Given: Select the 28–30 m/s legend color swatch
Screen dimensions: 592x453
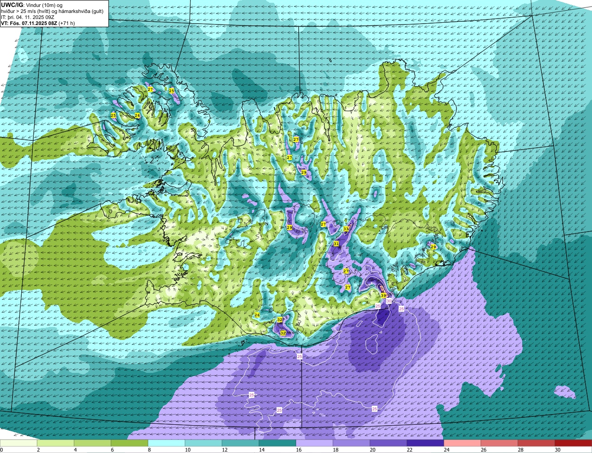Looking at the screenshot, I should pos(536,443).
